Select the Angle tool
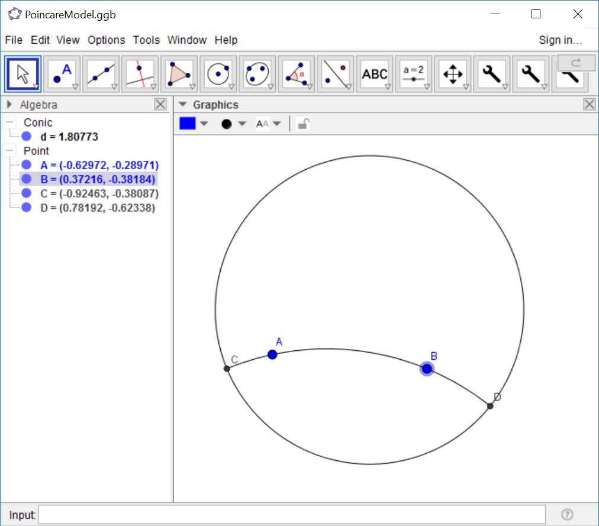Screen dimensions: 599x526 297,74
